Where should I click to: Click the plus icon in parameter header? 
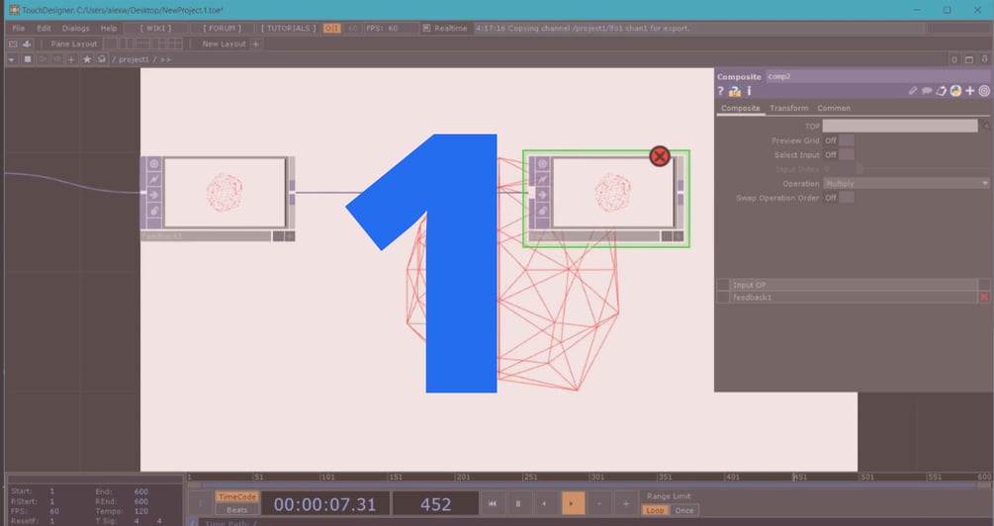click(970, 91)
